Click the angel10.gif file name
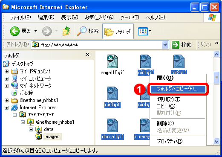 pos(112,73)
